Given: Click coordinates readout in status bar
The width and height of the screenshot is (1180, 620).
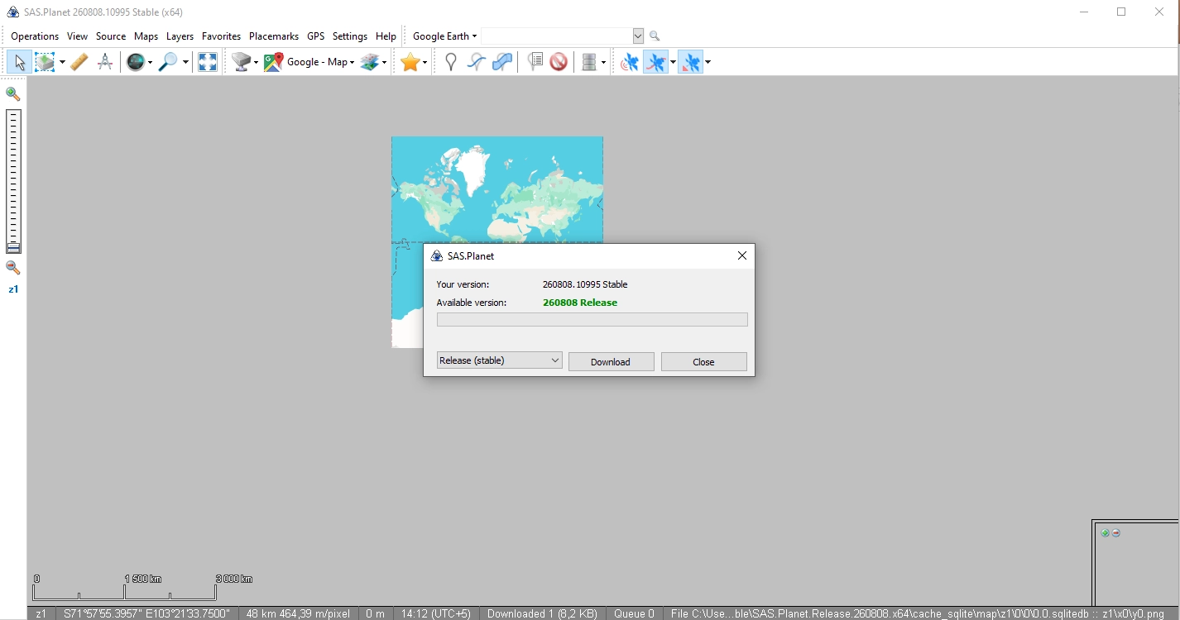Looking at the screenshot, I should point(147,613).
